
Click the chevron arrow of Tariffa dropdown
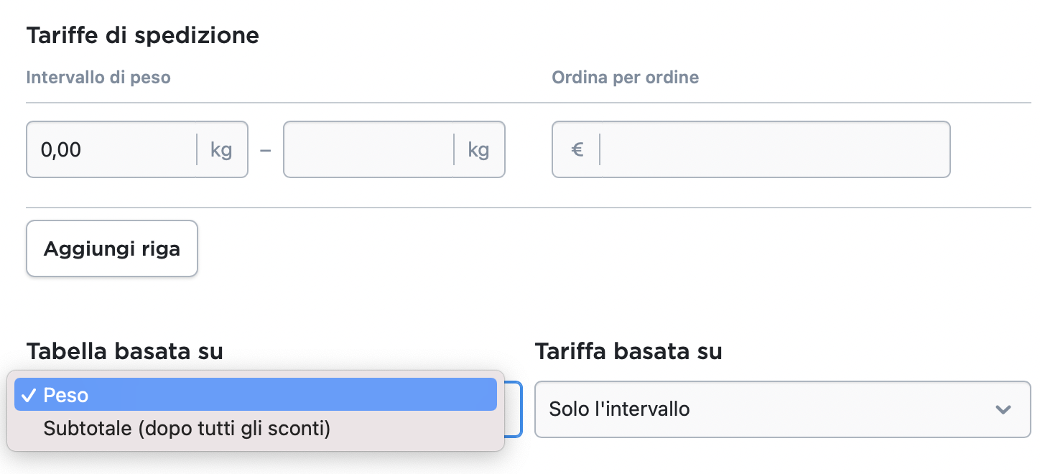1003,409
